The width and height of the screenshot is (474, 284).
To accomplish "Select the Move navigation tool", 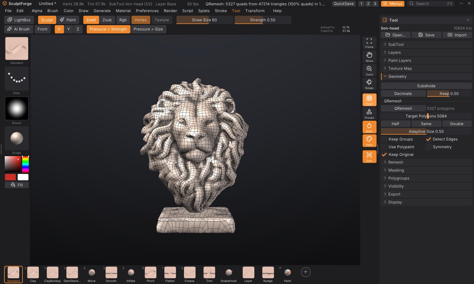I will [369, 57].
